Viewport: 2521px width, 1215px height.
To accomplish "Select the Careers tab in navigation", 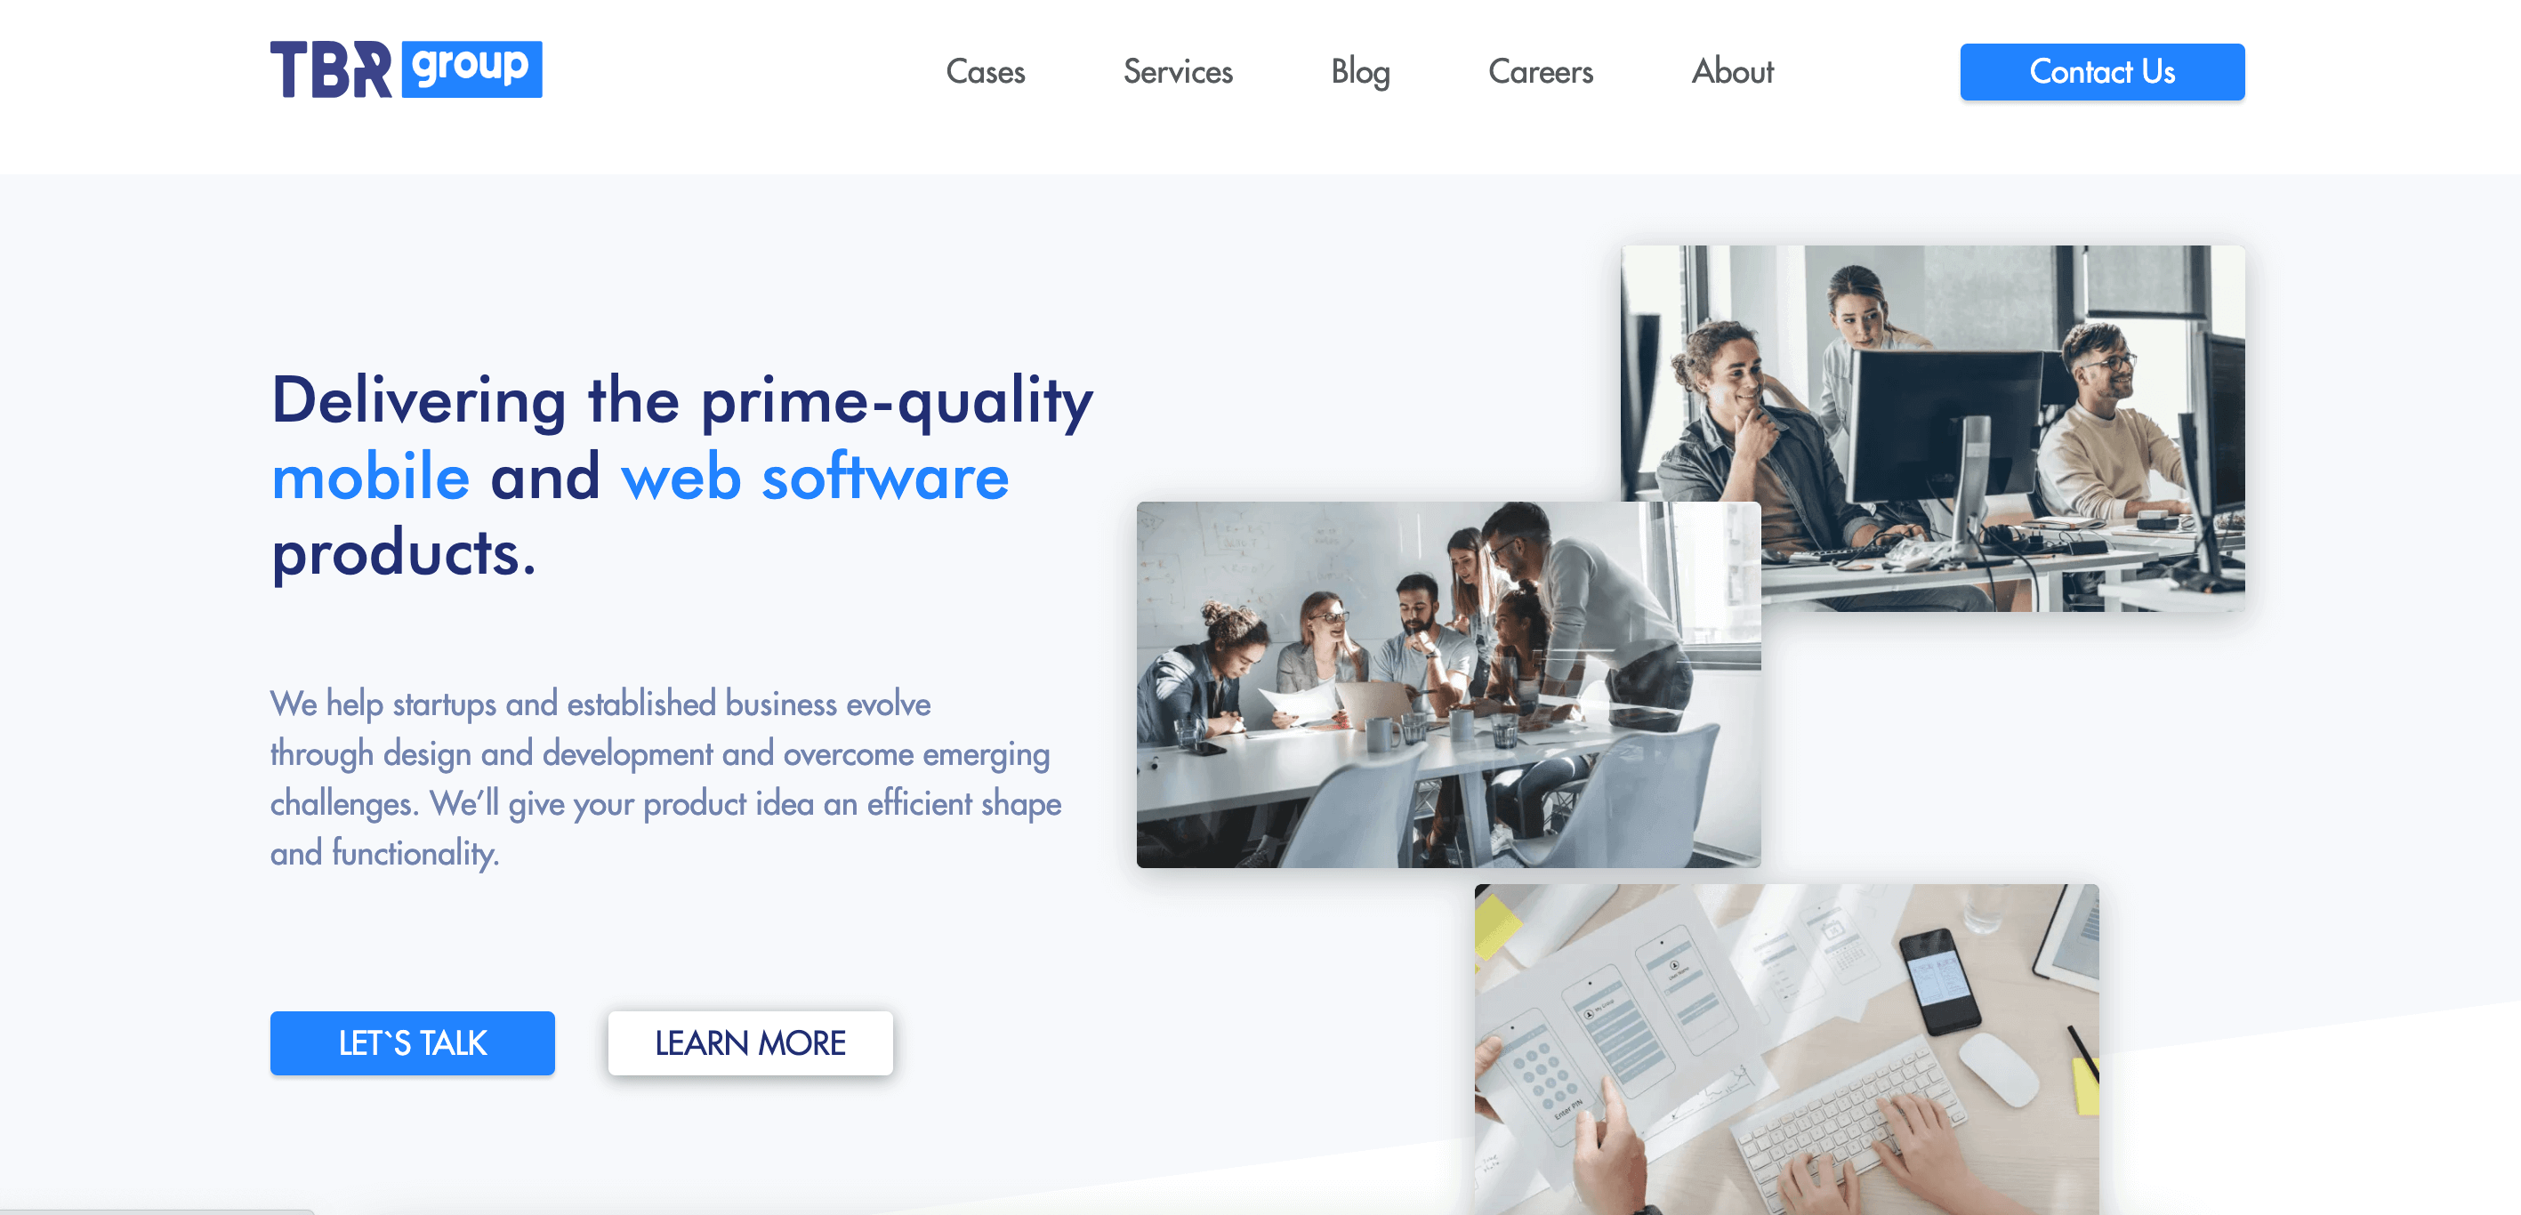I will click(1539, 71).
